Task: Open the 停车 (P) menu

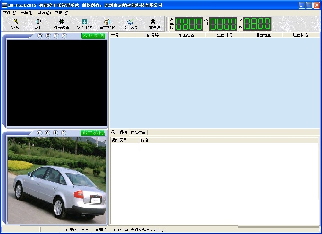Action: [27, 13]
